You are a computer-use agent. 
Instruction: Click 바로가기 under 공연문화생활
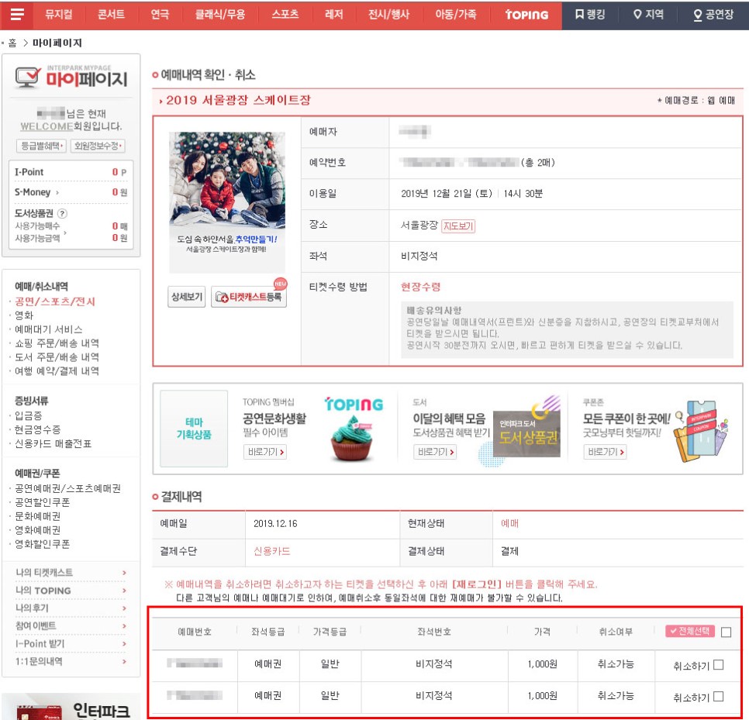click(x=266, y=452)
